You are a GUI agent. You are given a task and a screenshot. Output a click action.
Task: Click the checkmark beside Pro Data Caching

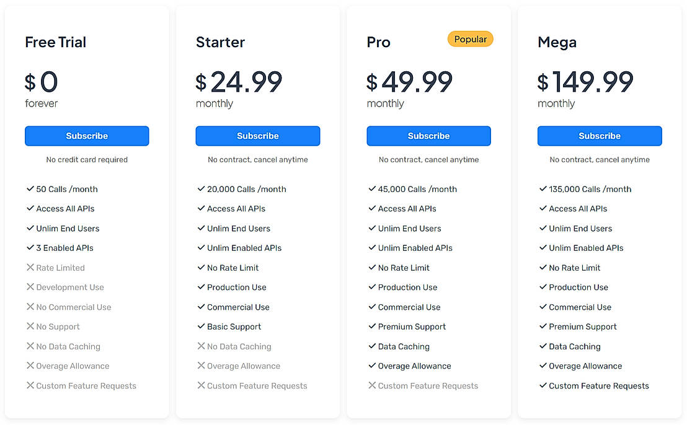[372, 346]
